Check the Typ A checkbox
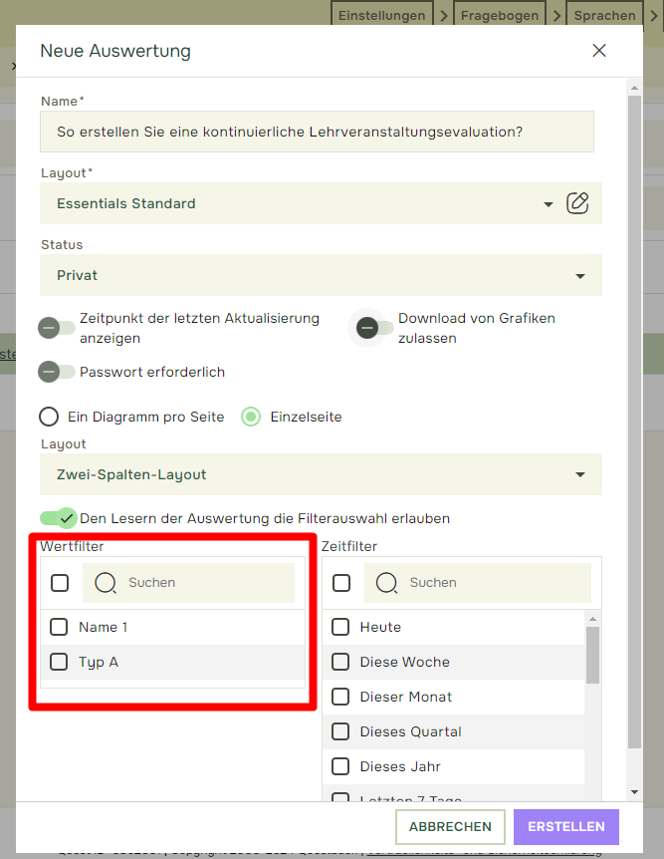 [x=59, y=662]
